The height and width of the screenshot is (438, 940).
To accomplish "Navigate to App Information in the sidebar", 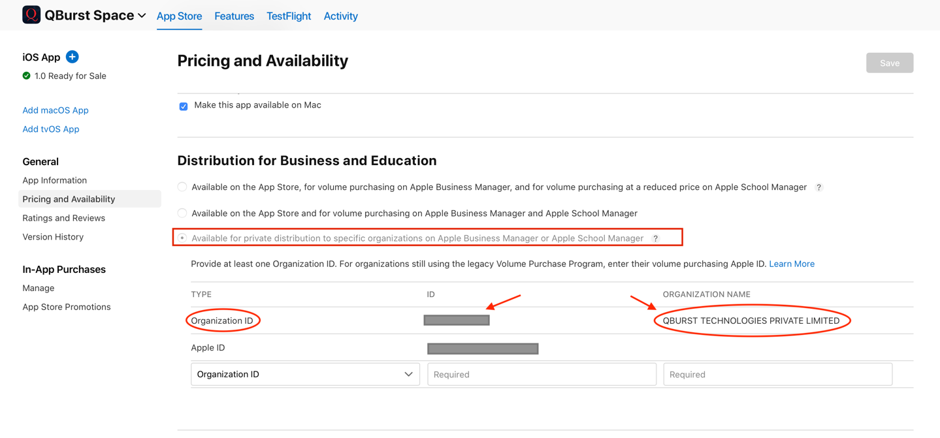I will [x=54, y=180].
